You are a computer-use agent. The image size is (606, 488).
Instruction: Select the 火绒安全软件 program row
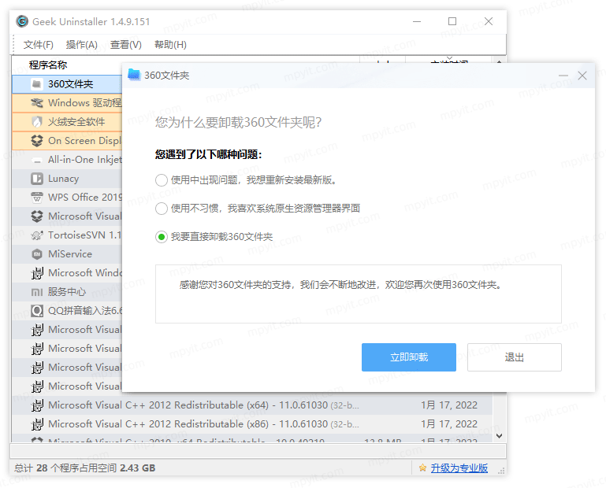pos(67,122)
